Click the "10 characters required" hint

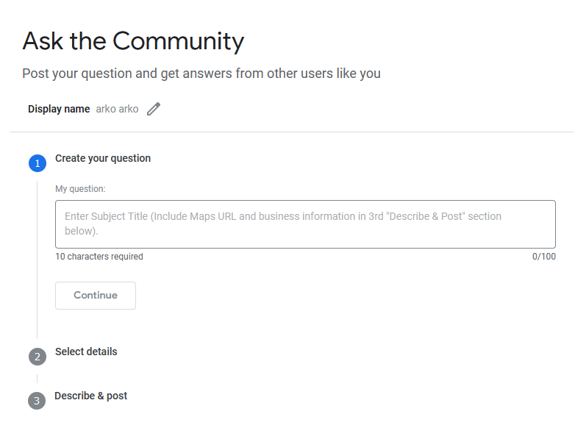coord(99,257)
